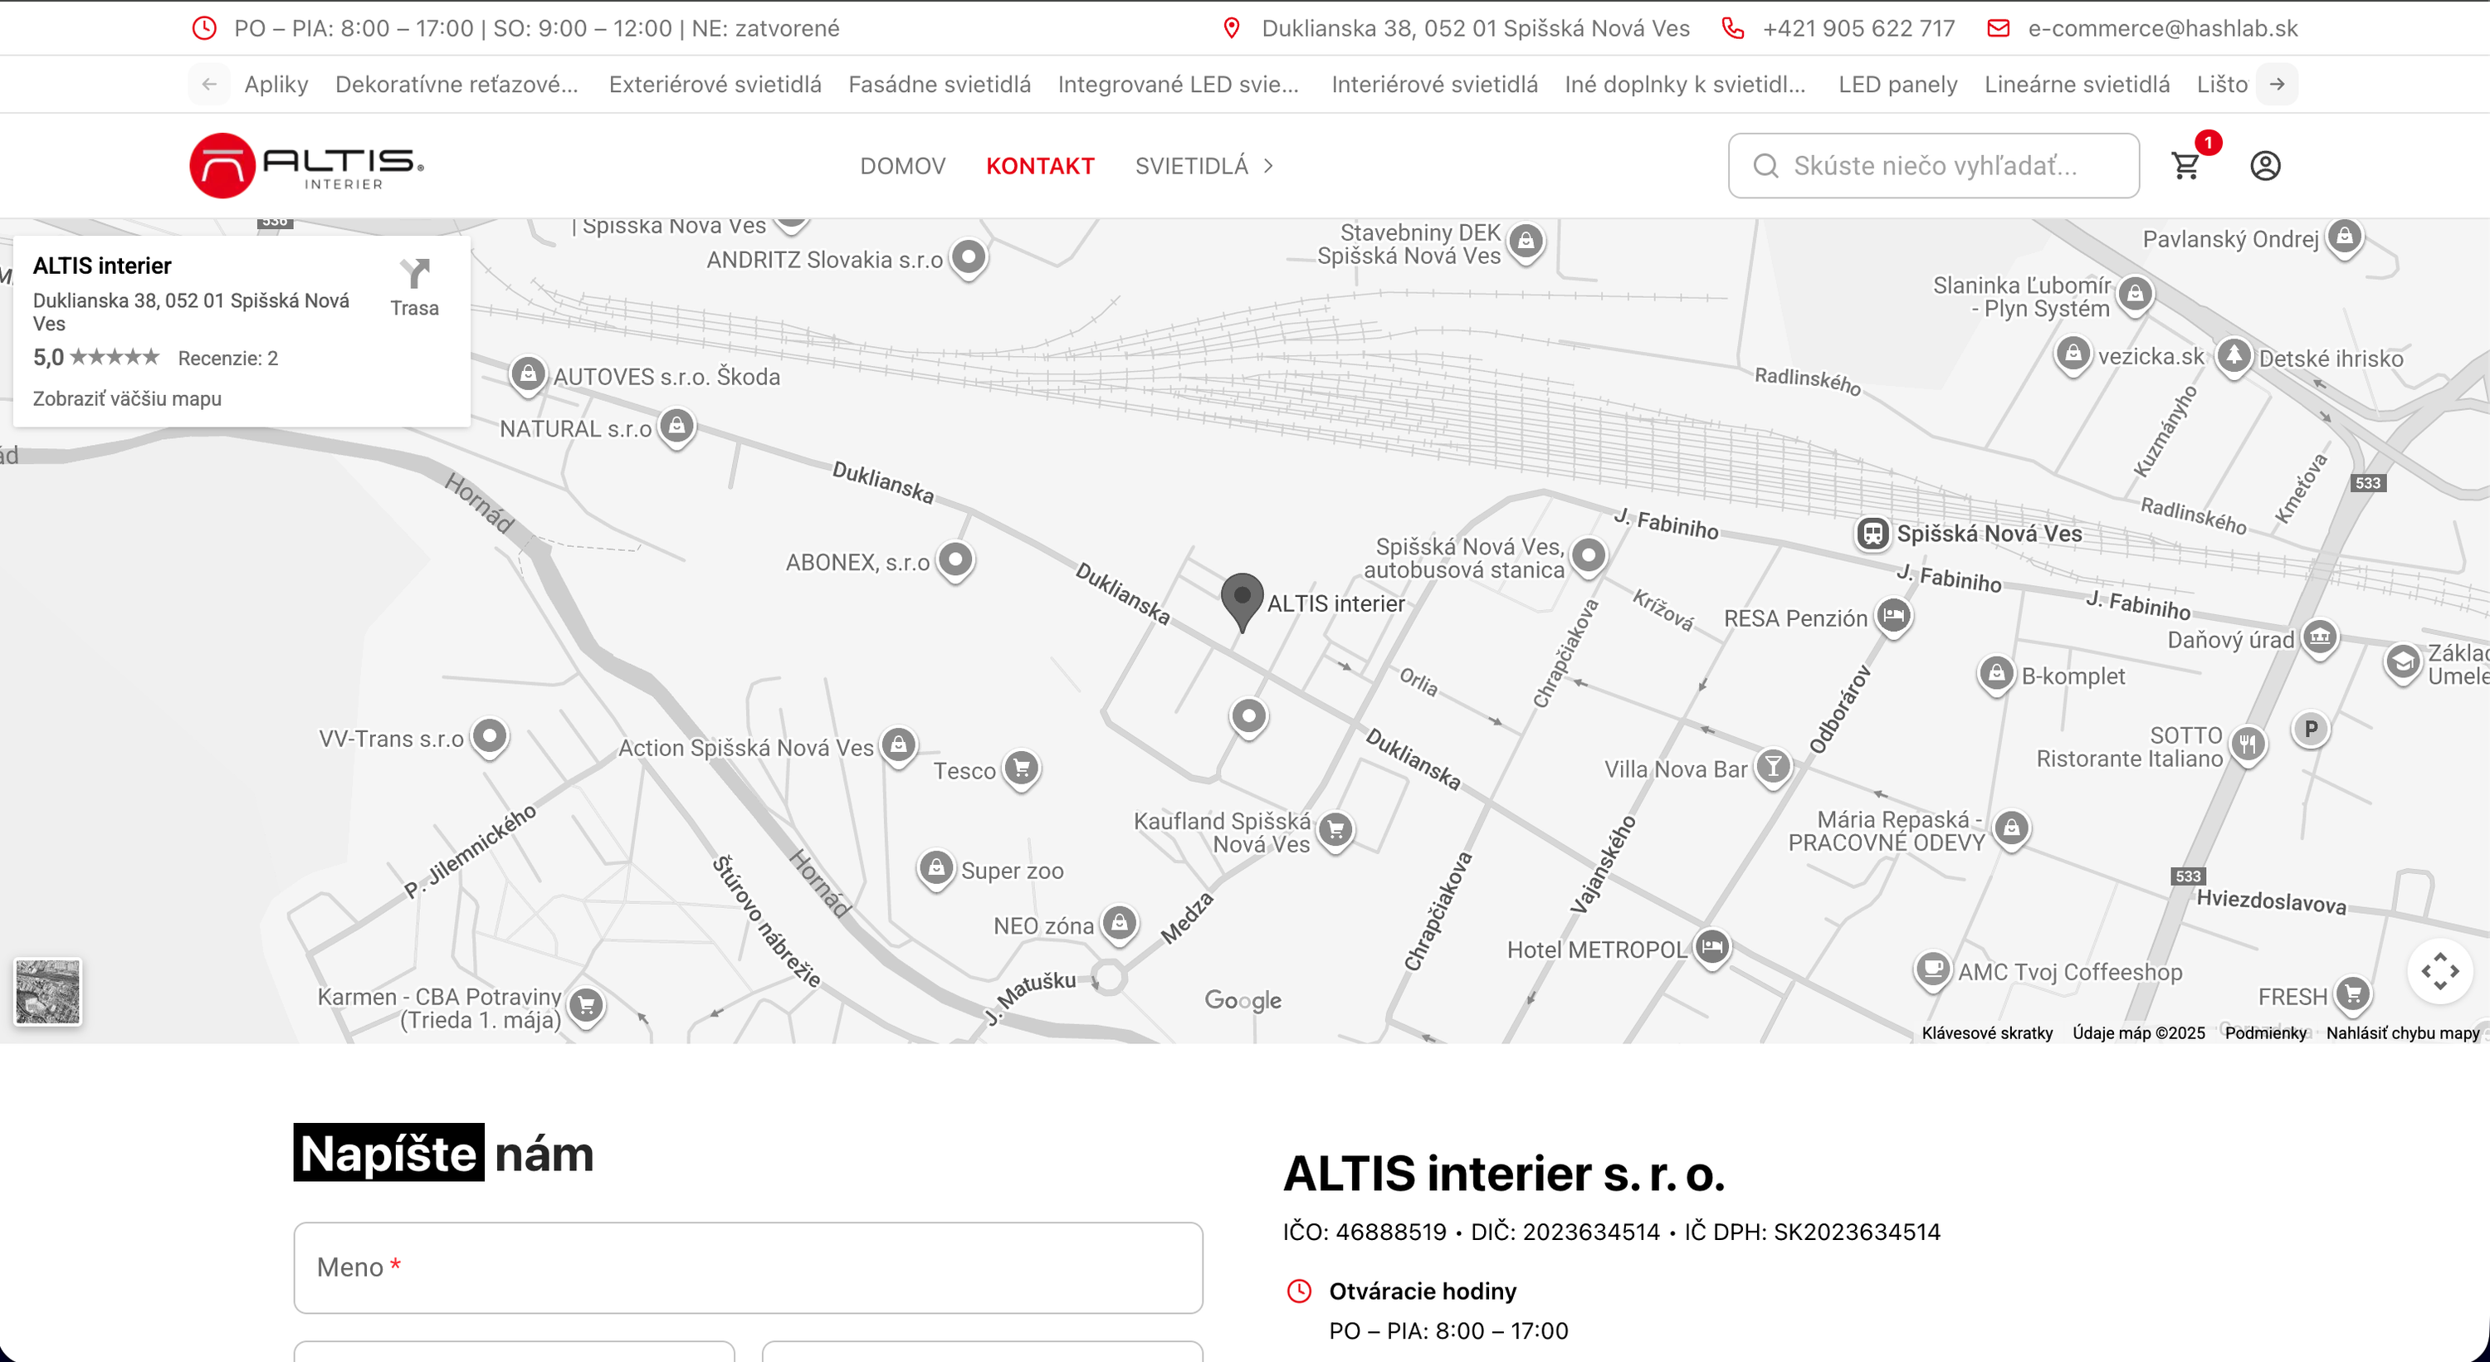Click the Daňový úrad marker
The height and width of the screenshot is (1362, 2490).
pos(2320,639)
